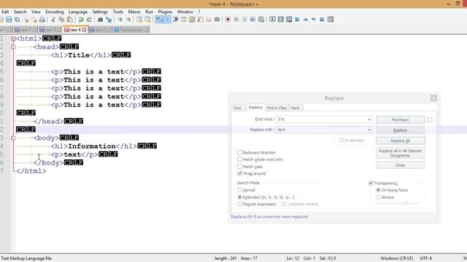
Task: Adjust the Transparency slider handle
Action: click(x=406, y=203)
